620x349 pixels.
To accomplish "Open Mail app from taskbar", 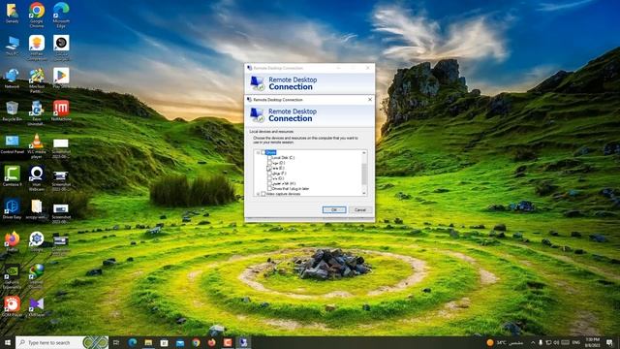I will [x=180, y=342].
